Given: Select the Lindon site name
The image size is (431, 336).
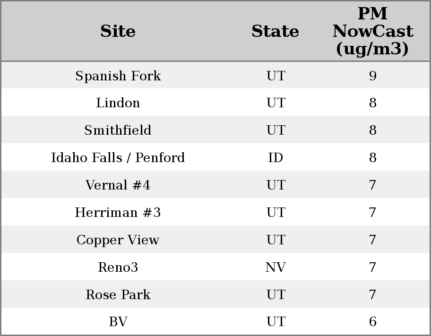Looking at the screenshot, I should coord(118,103).
